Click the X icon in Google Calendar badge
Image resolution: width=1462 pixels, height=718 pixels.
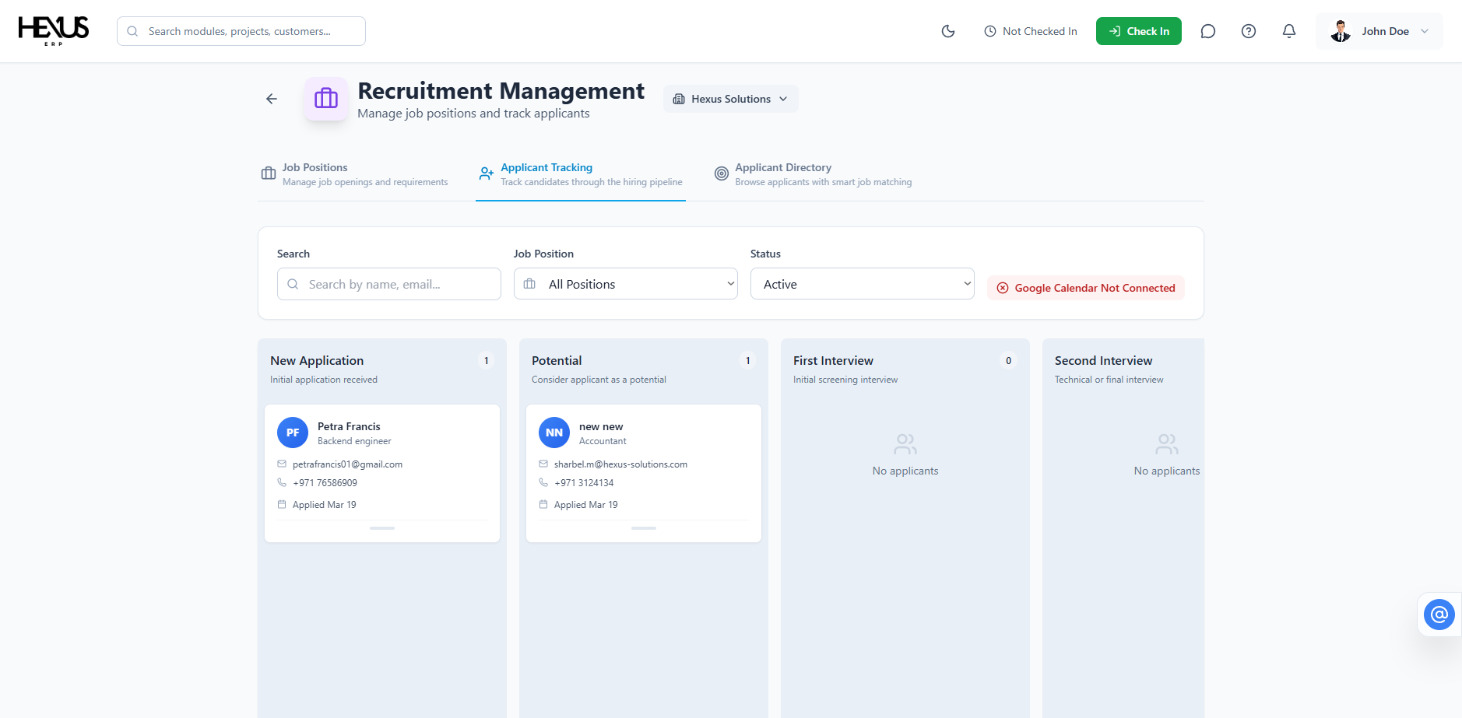1003,288
